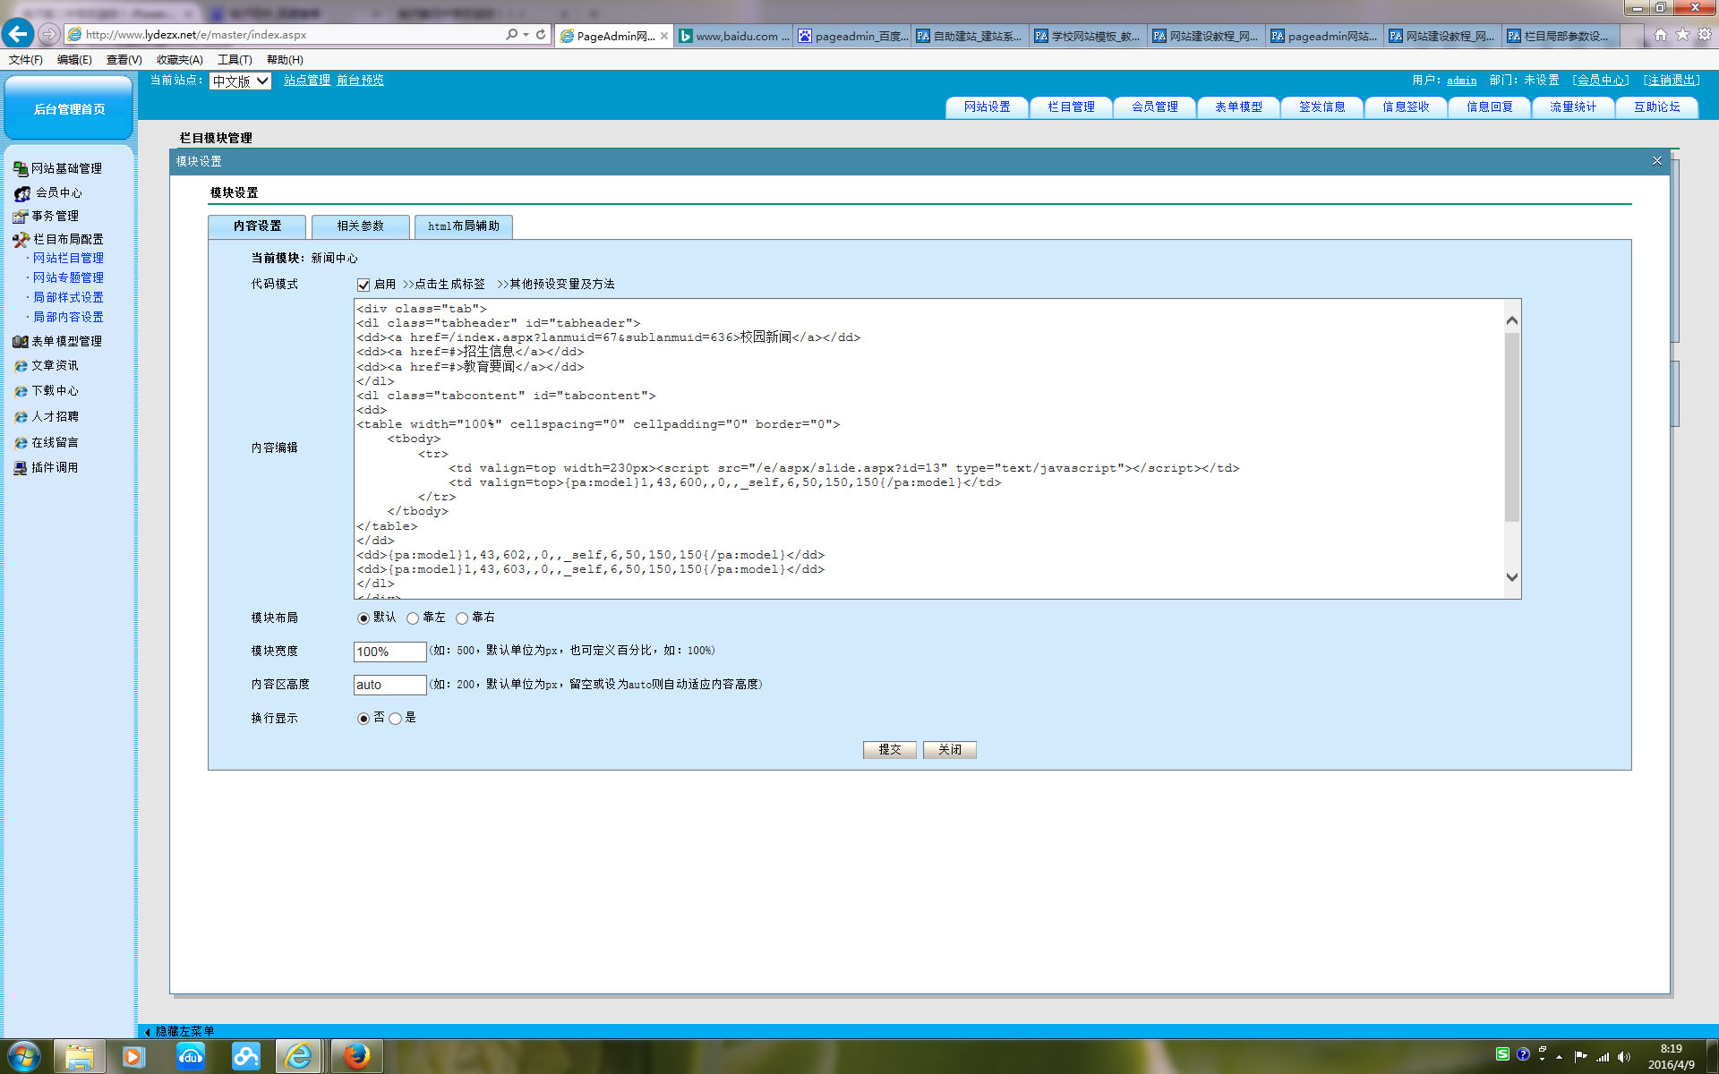Switch to the 相关参数 tab

point(360,226)
